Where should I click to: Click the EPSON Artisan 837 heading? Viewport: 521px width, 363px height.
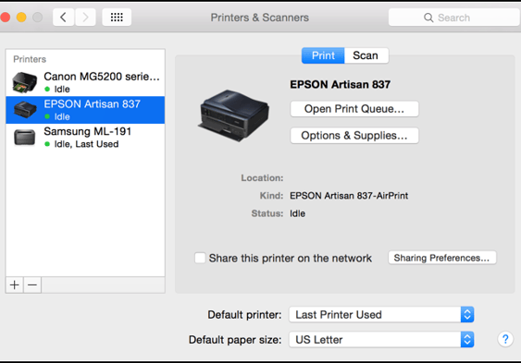(340, 85)
